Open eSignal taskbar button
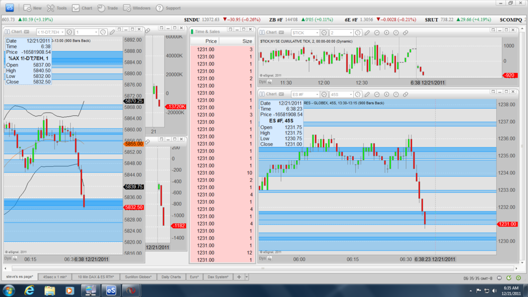Image resolution: width=528 pixels, height=297 pixels. [x=111, y=290]
